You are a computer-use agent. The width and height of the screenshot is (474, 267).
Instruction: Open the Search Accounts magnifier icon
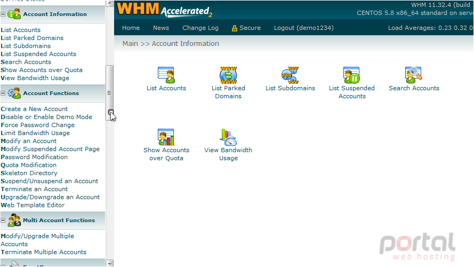(414, 75)
